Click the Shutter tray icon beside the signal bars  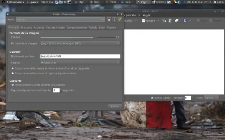[x=179, y=2]
